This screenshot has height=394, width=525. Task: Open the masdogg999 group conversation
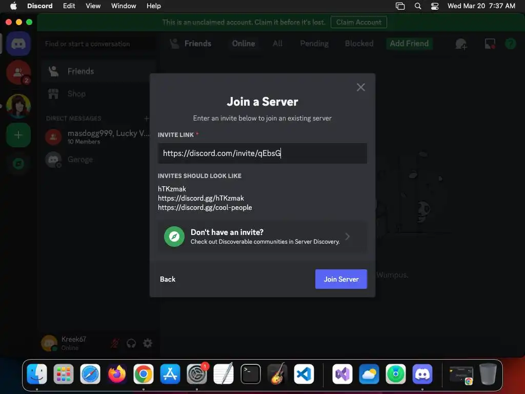click(98, 136)
